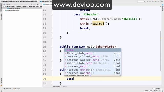This screenshot has width=164, height=92.
Task: Open the Terminal tool window
Action: [7, 89]
